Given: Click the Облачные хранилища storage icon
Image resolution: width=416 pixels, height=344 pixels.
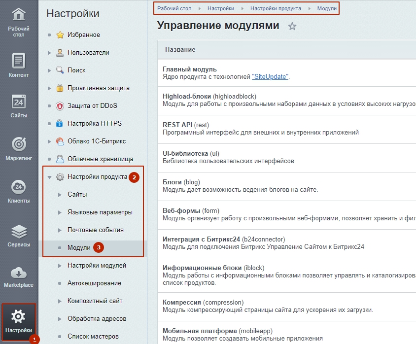Looking at the screenshot, I should pos(60,159).
